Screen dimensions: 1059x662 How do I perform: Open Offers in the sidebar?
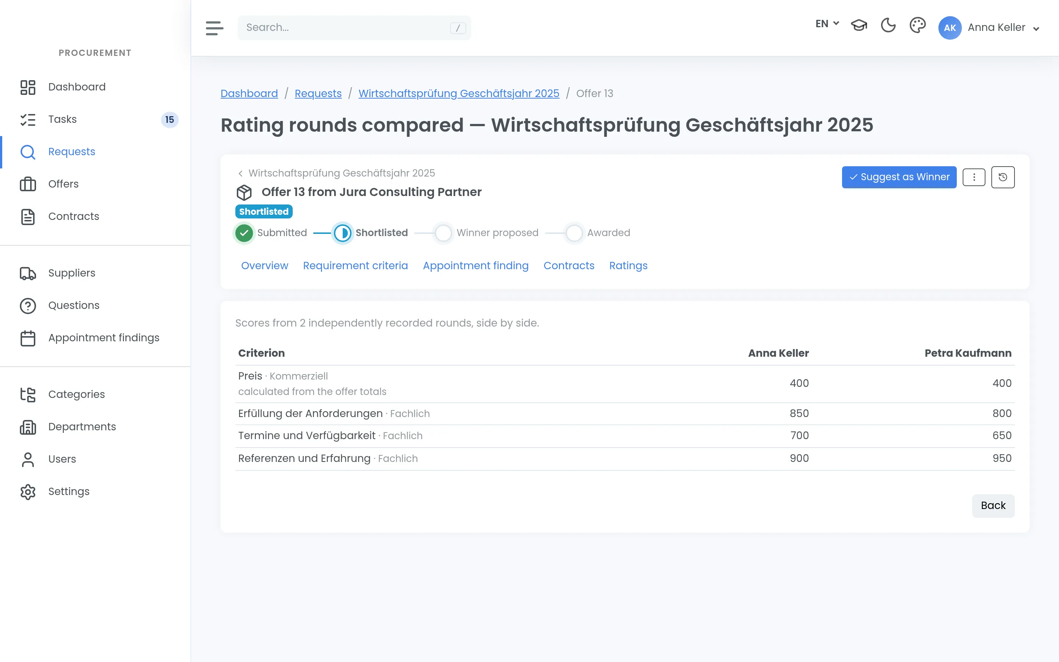[x=95, y=184]
